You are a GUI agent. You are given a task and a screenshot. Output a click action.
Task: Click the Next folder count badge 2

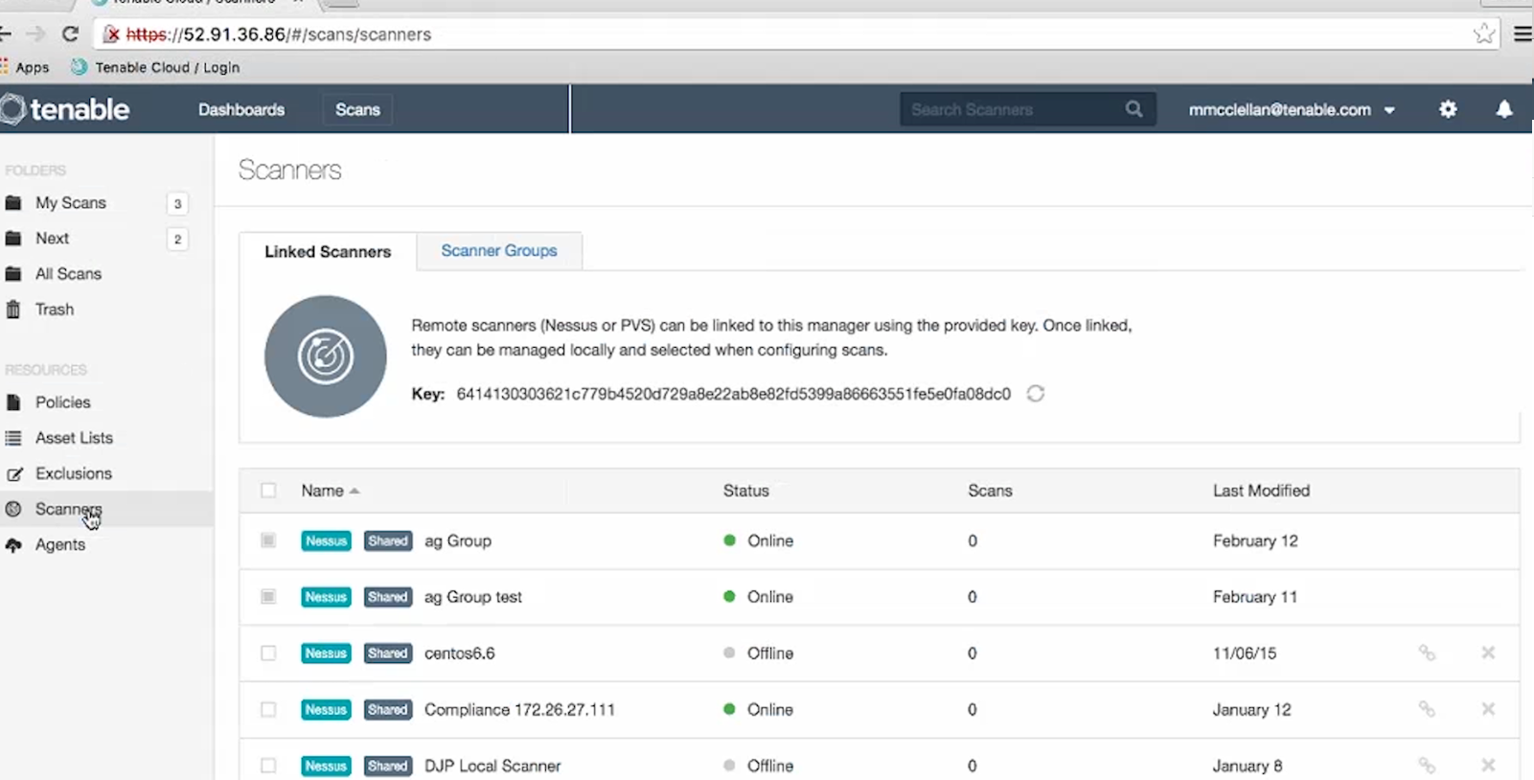[x=177, y=239]
